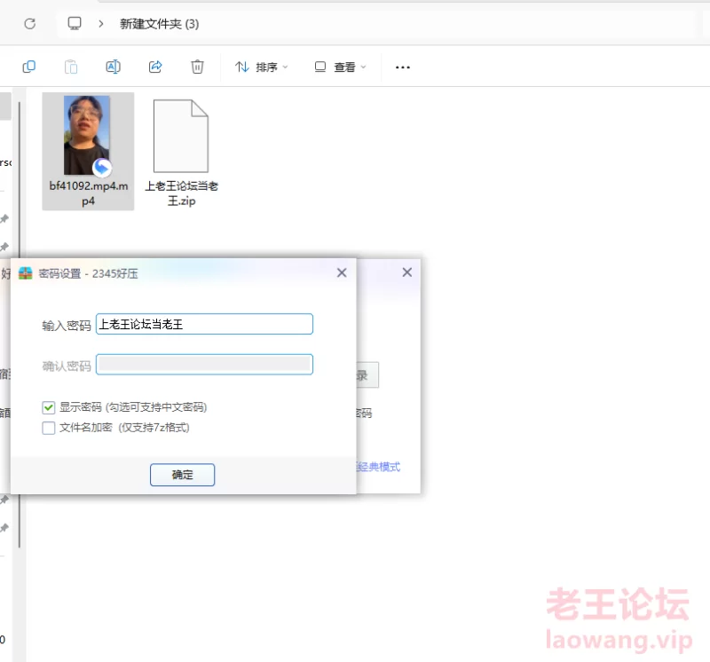Click 新建文件夹 (3) in address bar
The image size is (710, 662).
[160, 24]
